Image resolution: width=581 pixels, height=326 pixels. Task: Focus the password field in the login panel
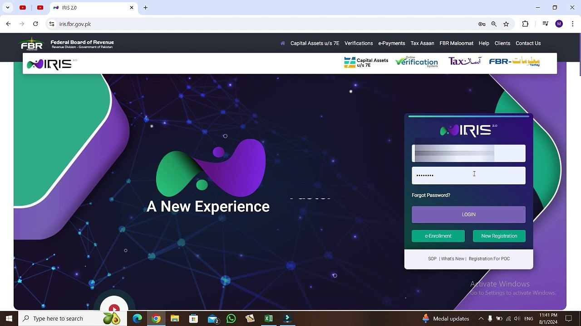468,175
